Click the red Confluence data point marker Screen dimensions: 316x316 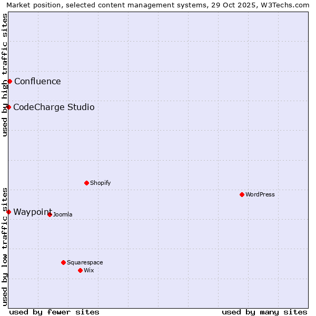point(9,81)
